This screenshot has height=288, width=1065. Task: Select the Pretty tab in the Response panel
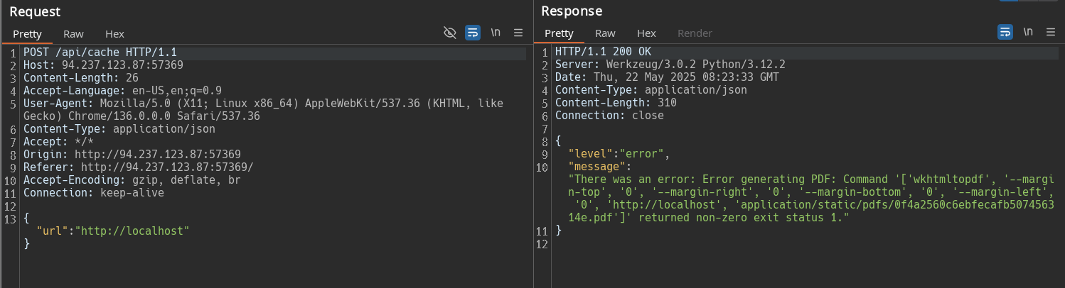(x=559, y=33)
